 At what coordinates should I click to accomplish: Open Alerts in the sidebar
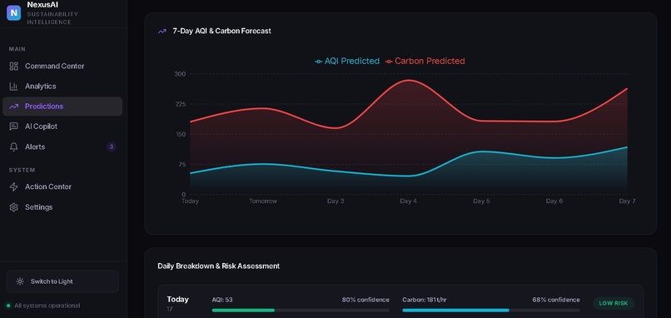pos(62,147)
